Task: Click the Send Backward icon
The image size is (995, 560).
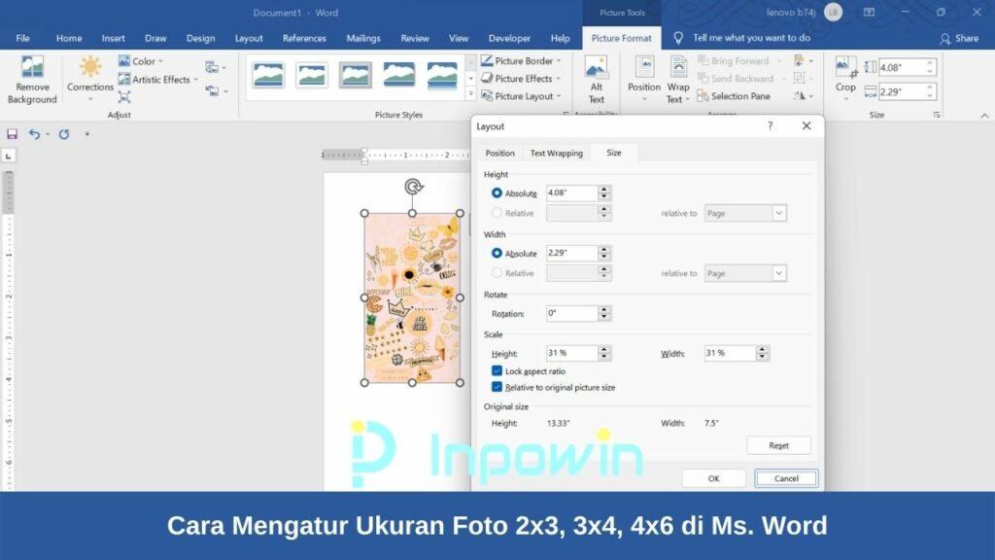Action: pyautogui.click(x=703, y=78)
